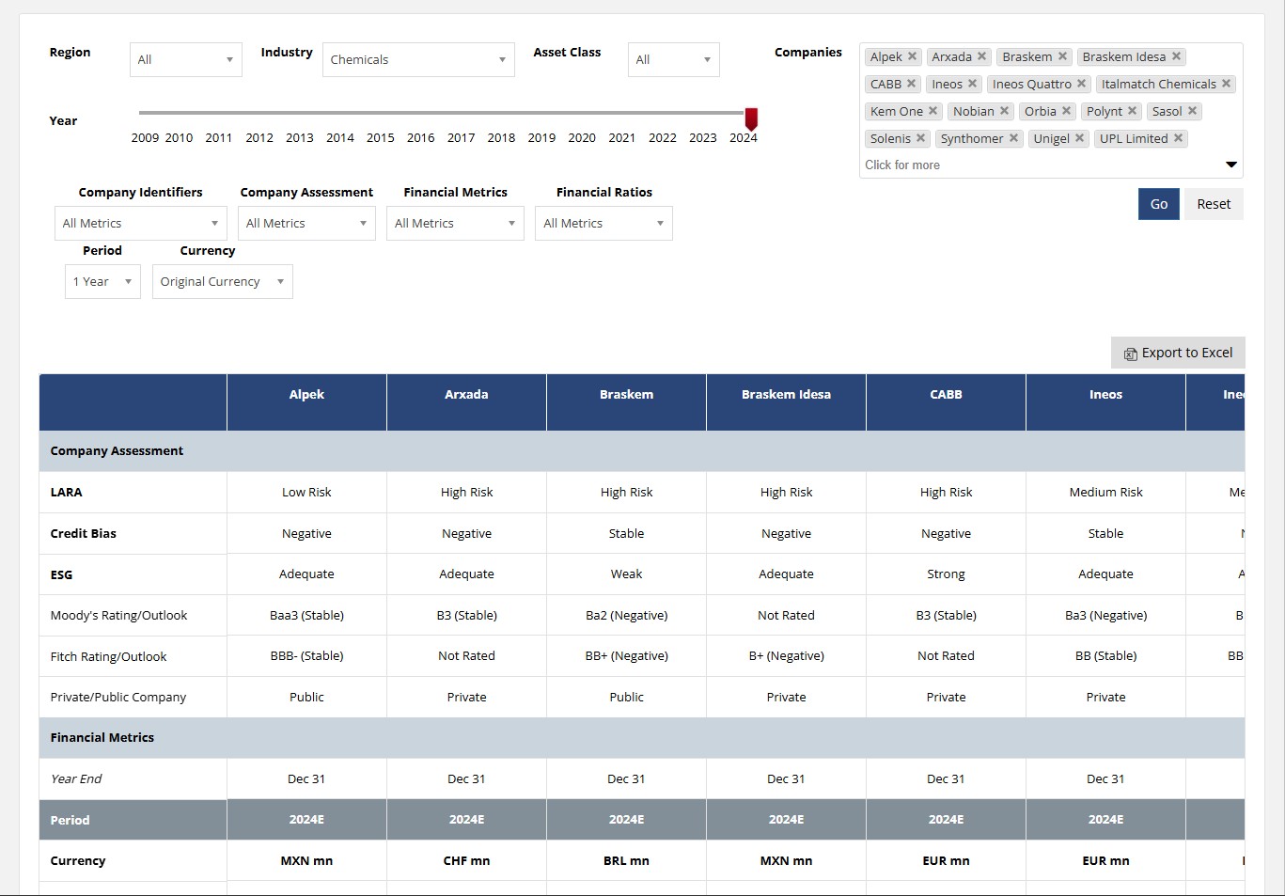Remove the Braskem Idesa company tag
This screenshot has height=896, width=1285.
(1176, 56)
